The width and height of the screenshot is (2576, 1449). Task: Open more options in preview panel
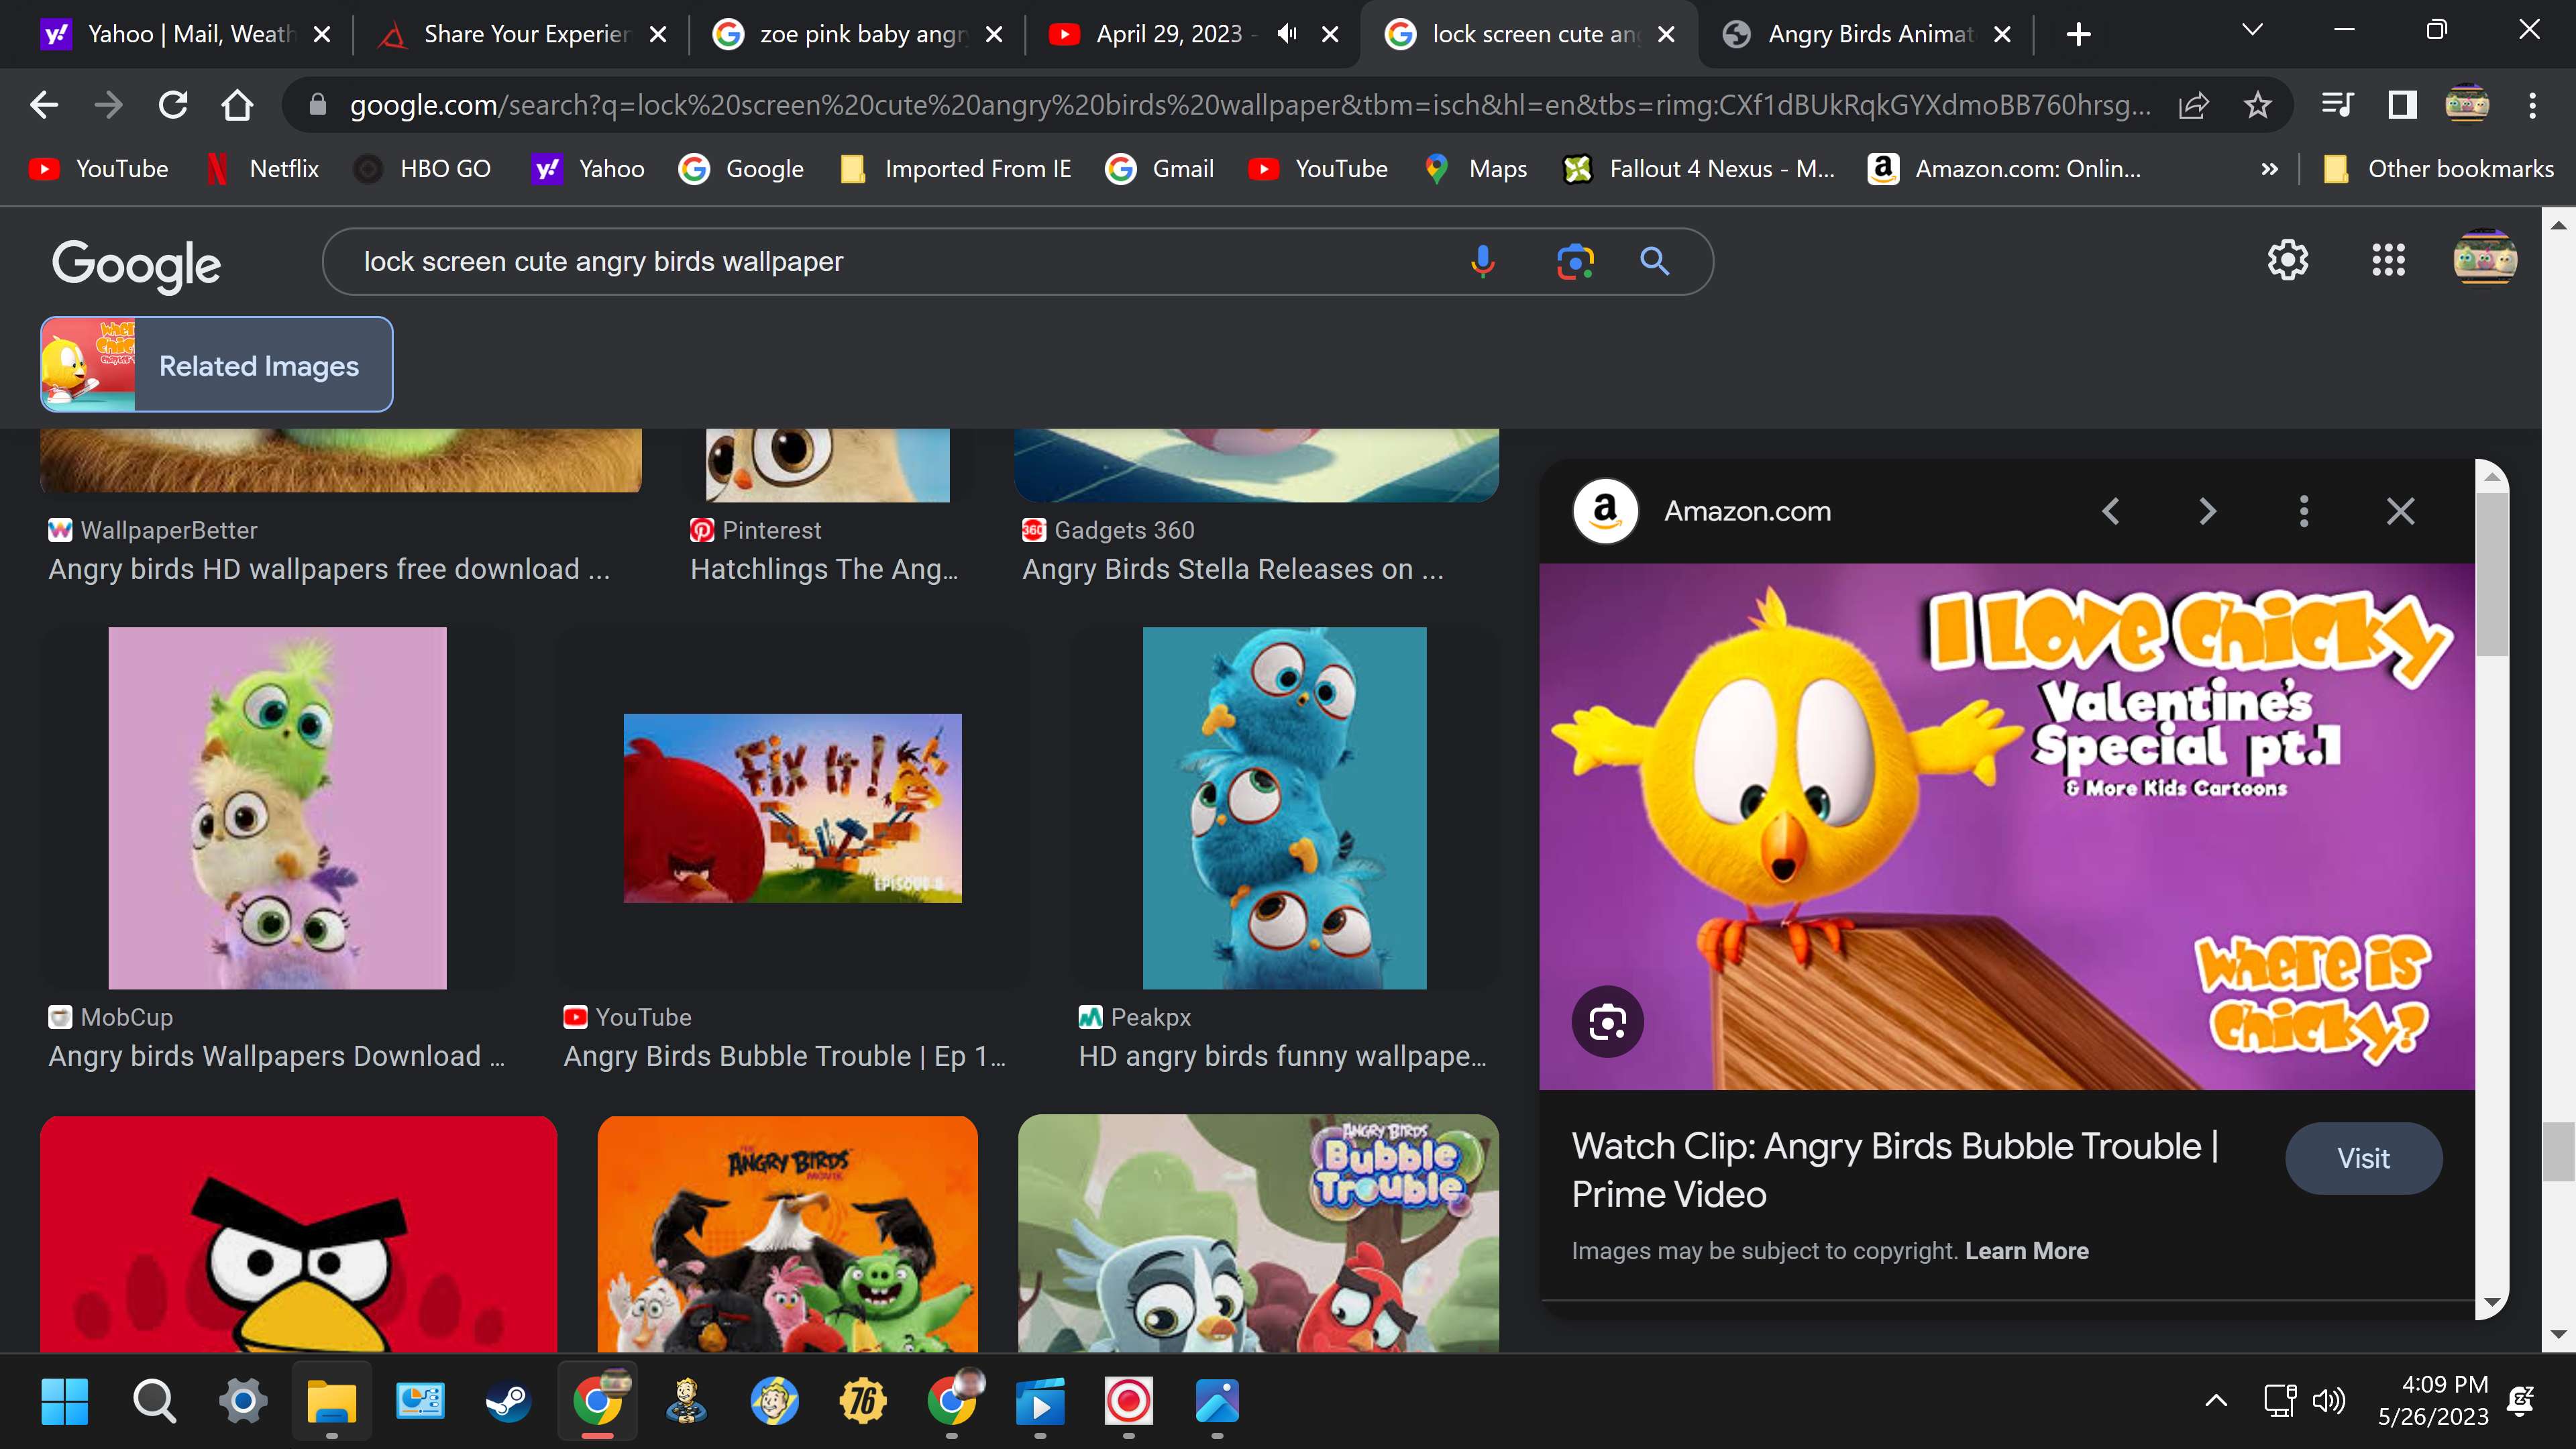(x=2304, y=511)
